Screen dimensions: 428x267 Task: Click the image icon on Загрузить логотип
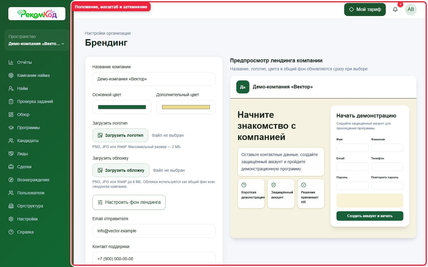pyautogui.click(x=100, y=135)
